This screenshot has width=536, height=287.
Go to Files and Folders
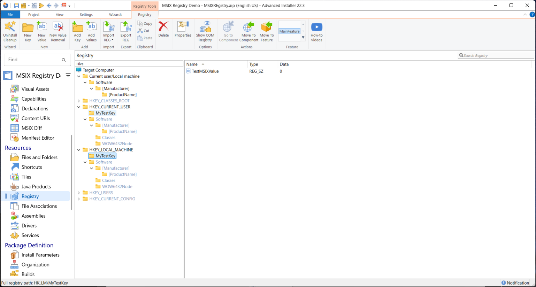[39, 157]
